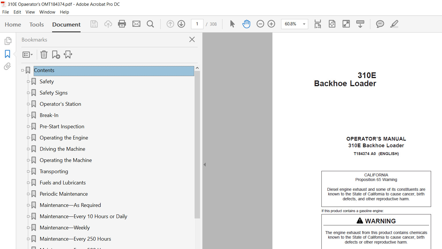Click the zoom percentage field
The image size is (442, 249).
(x=291, y=24)
